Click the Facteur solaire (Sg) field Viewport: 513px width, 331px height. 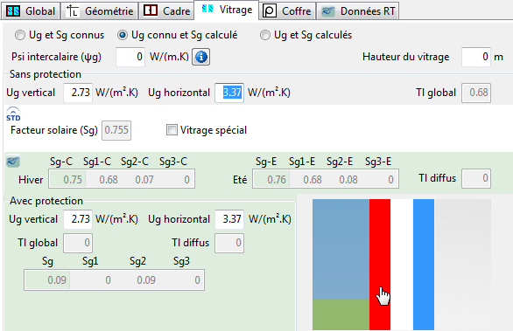coord(116,130)
